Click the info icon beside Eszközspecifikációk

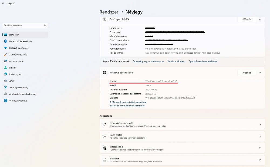coord(104,19)
